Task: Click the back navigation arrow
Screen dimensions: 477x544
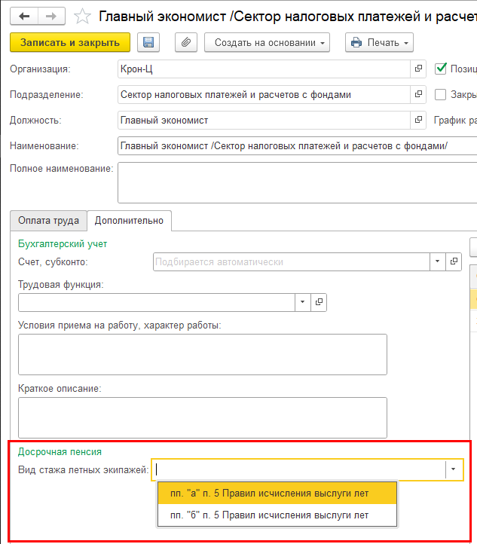Action: tap(24, 16)
